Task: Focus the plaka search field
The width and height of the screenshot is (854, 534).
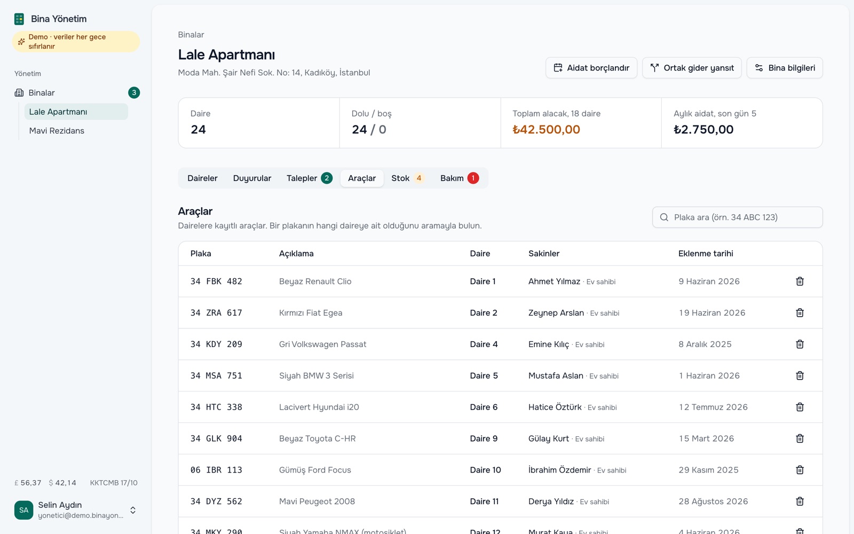Action: (x=738, y=217)
